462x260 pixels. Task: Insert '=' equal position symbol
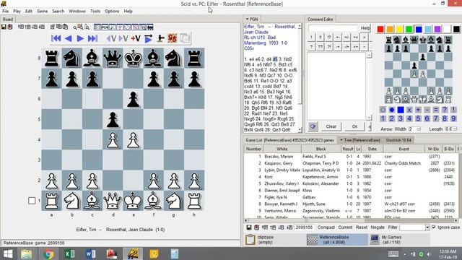click(x=364, y=38)
